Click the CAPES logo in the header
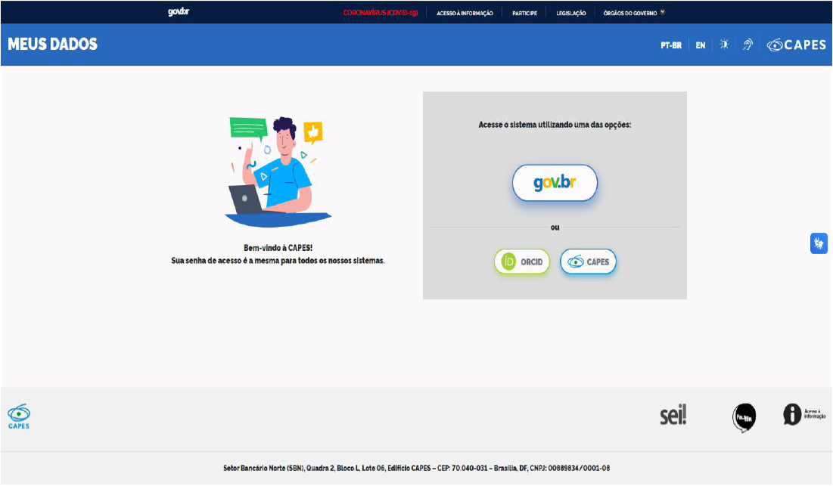 point(796,45)
